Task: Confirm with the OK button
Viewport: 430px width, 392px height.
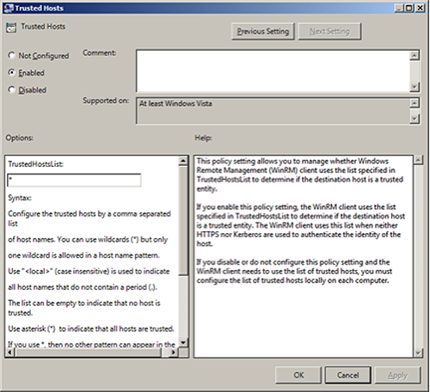Action: coord(298,375)
